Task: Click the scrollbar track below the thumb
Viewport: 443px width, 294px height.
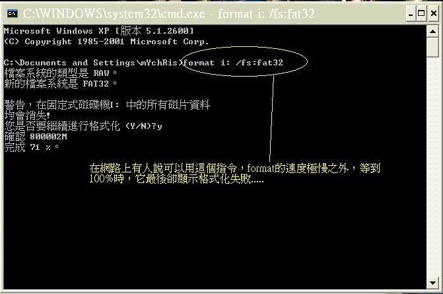Action: [432, 166]
